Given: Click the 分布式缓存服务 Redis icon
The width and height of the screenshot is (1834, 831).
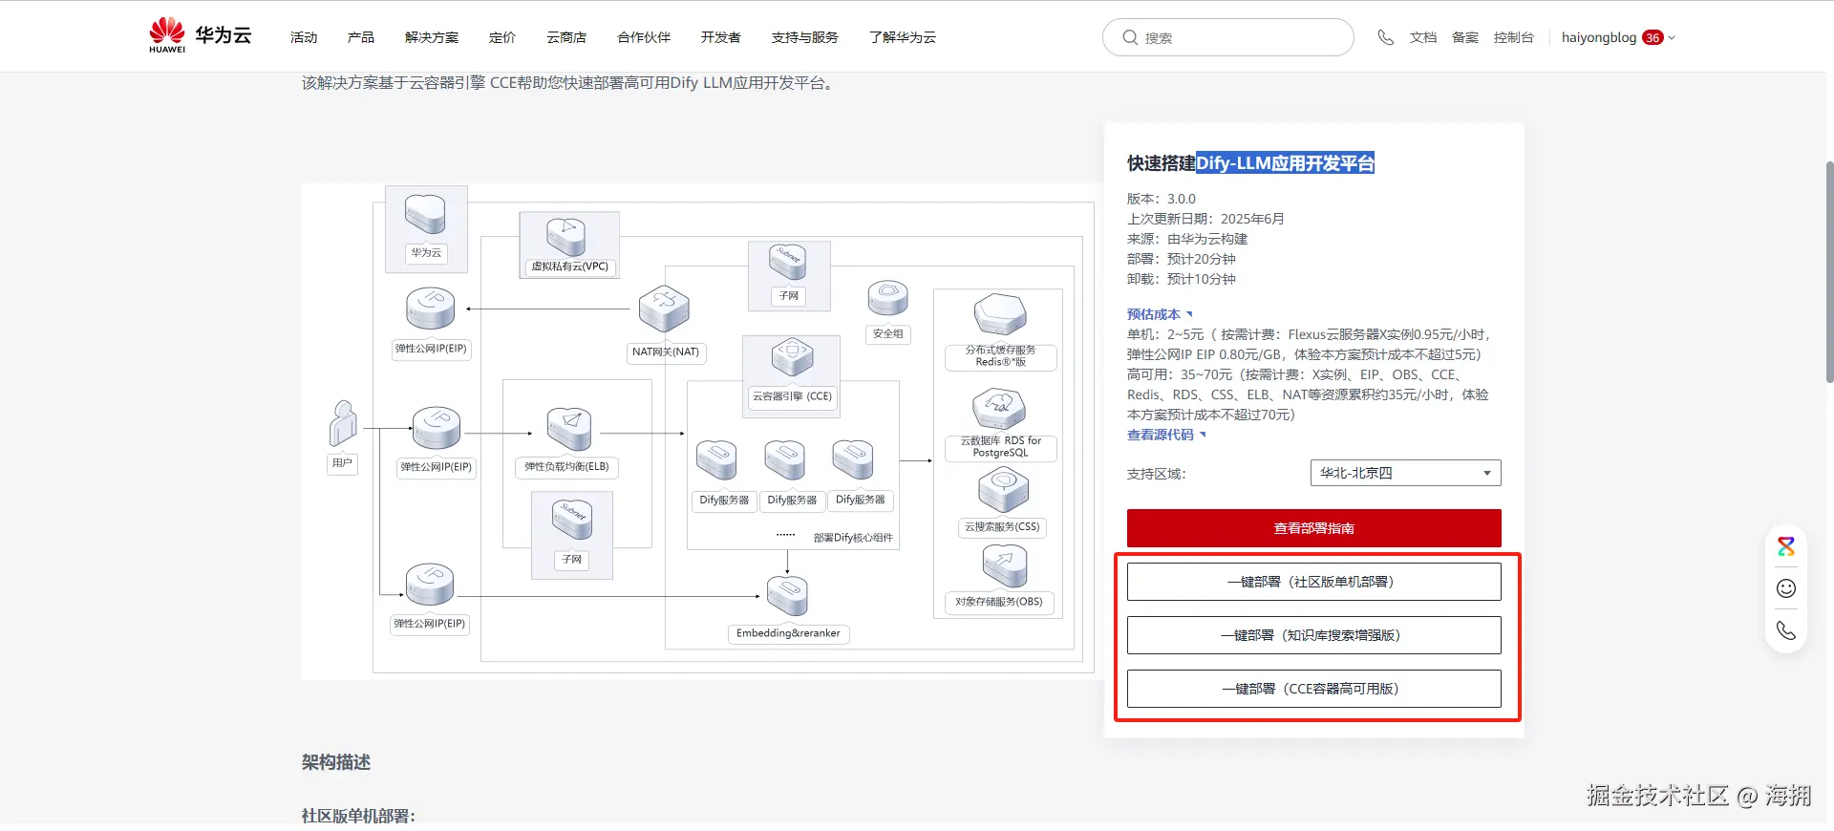Looking at the screenshot, I should [1000, 315].
